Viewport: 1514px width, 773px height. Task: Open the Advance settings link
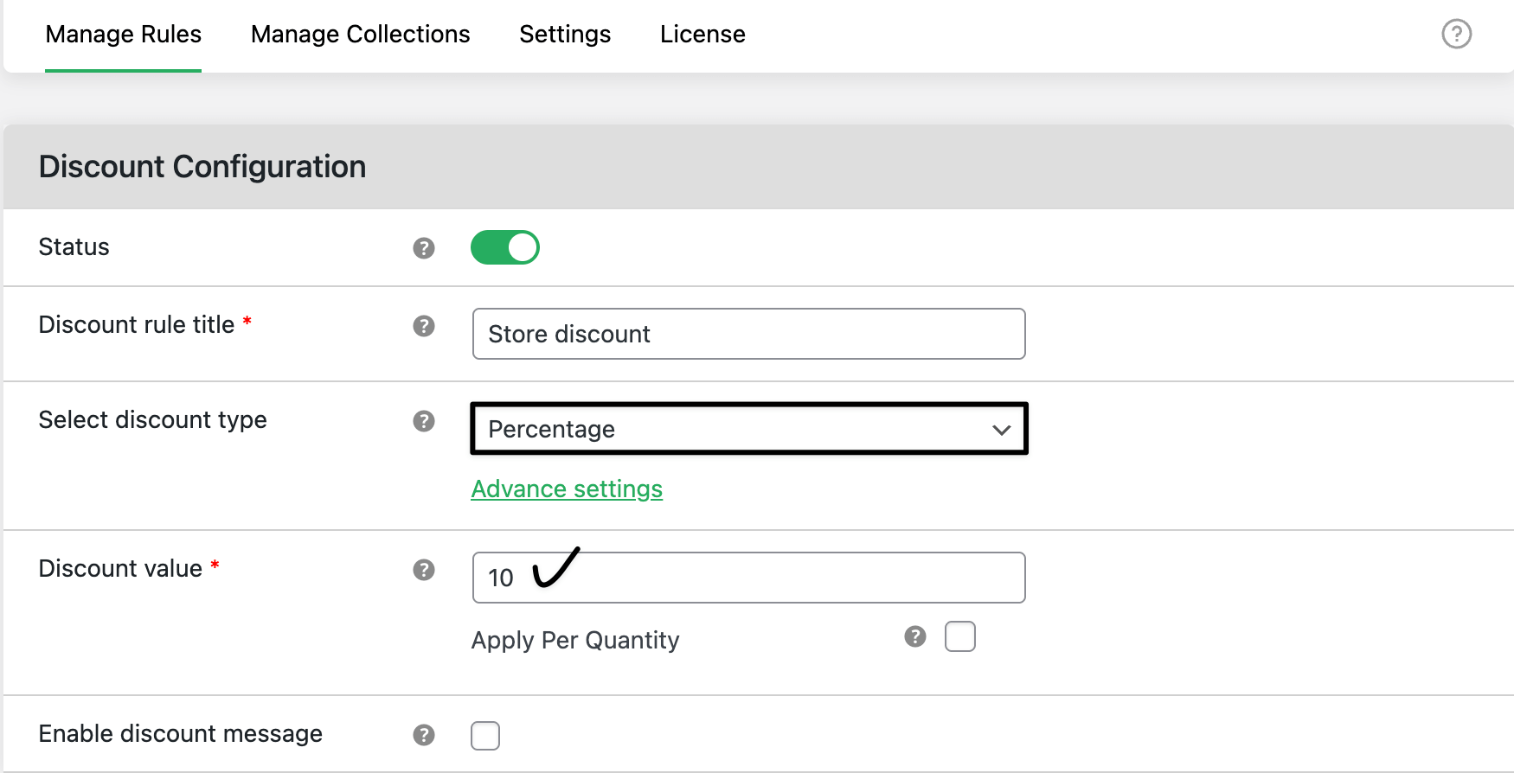coord(567,489)
